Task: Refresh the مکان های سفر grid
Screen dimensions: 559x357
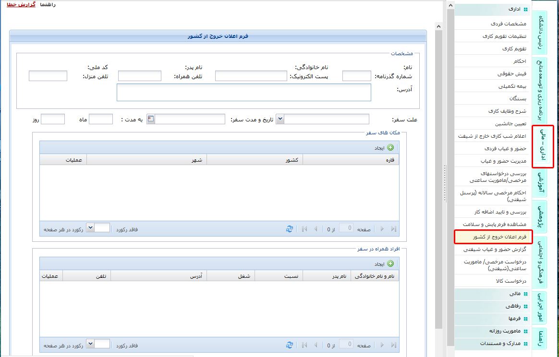Action: pos(290,229)
